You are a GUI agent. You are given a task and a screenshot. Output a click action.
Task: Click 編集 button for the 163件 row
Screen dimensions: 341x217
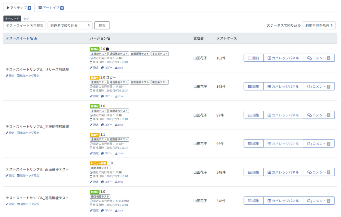pos(253,86)
